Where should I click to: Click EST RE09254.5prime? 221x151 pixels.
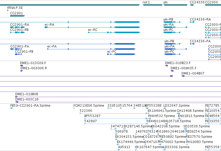[x=186, y=134]
